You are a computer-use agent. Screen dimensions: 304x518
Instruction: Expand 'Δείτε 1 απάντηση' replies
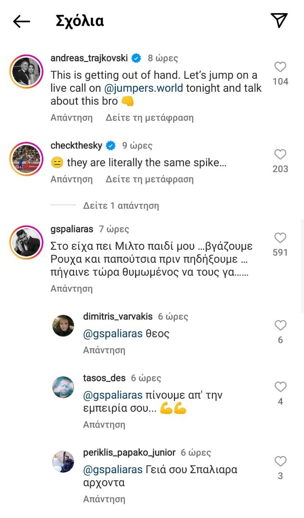point(121,206)
